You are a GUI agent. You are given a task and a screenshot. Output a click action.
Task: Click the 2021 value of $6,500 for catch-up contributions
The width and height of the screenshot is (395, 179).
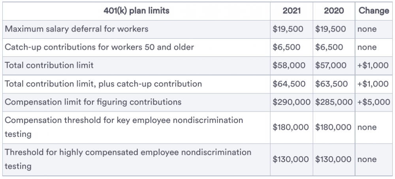286,47
